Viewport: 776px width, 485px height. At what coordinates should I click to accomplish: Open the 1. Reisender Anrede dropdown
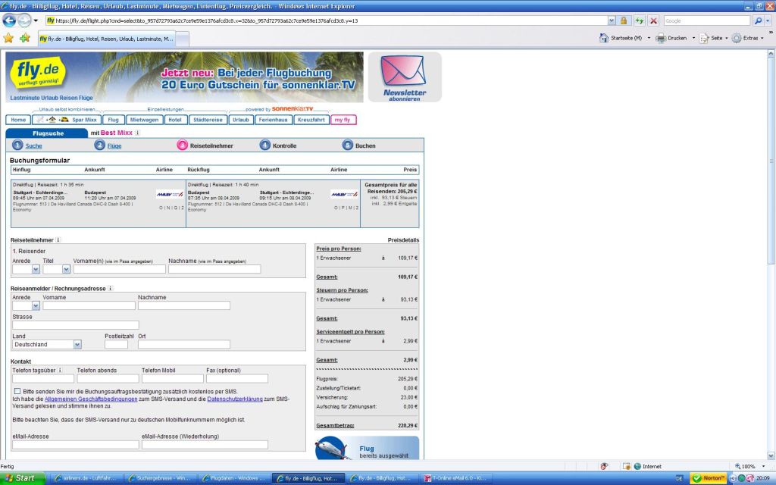pyautogui.click(x=36, y=269)
